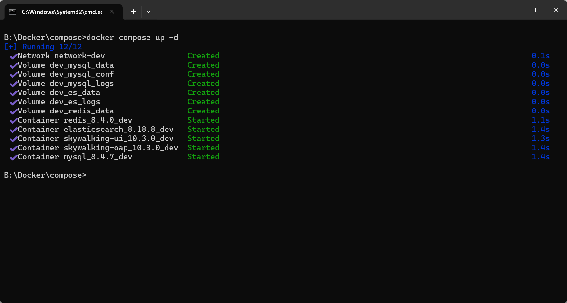The width and height of the screenshot is (567, 303).
Task: Maximize the terminal window
Action: 533,10
